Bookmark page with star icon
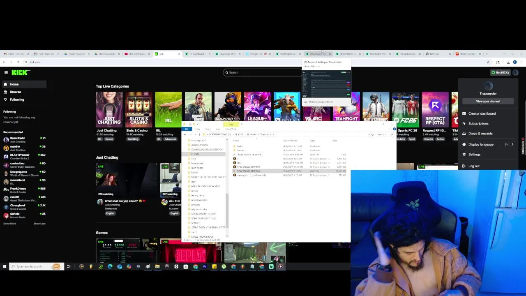The image size is (526, 296). click(x=488, y=62)
